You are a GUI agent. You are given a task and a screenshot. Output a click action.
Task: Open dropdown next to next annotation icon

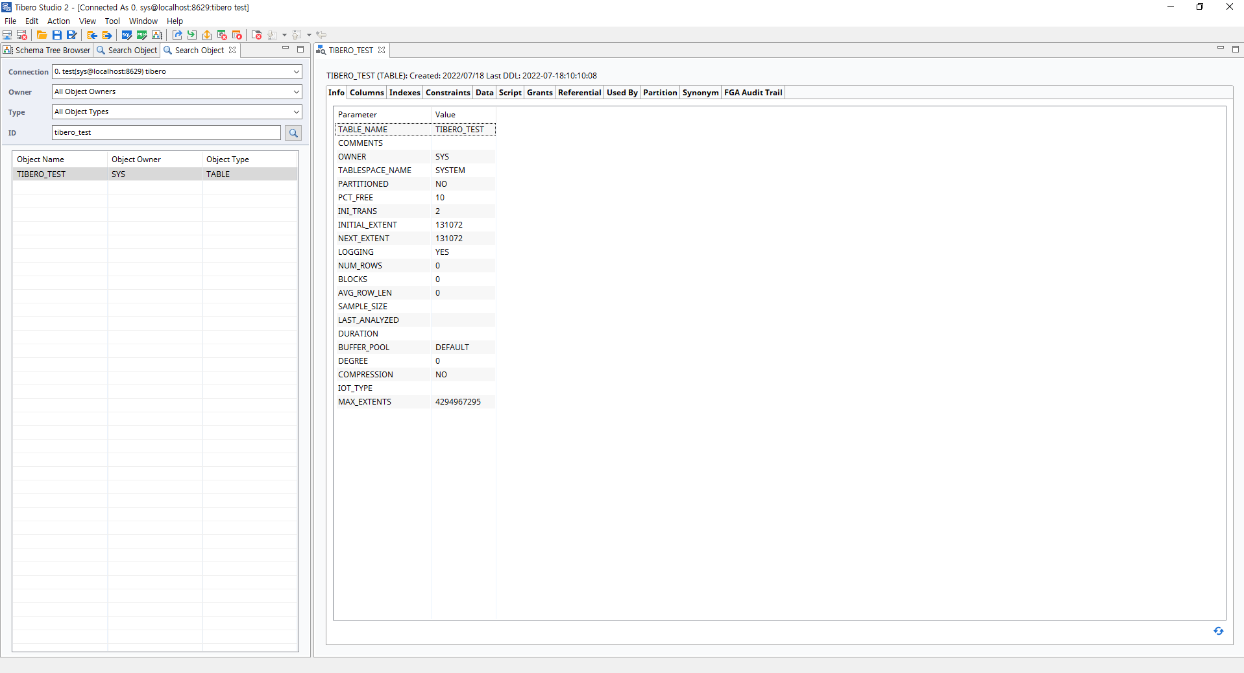tap(284, 35)
